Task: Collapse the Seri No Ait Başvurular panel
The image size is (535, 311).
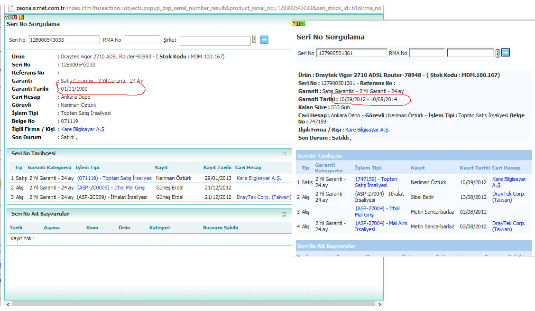Action: tap(284, 214)
